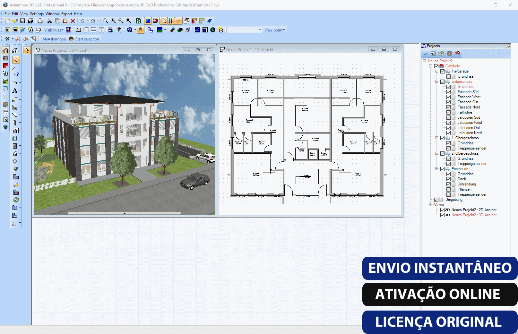Uncheck the Tiefgarage checkbox
Screen dimensions: 518x334
click(442, 71)
